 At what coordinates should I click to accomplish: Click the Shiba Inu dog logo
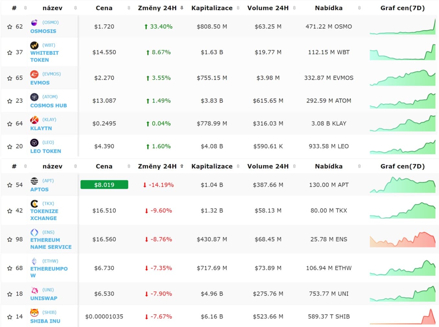34,312
